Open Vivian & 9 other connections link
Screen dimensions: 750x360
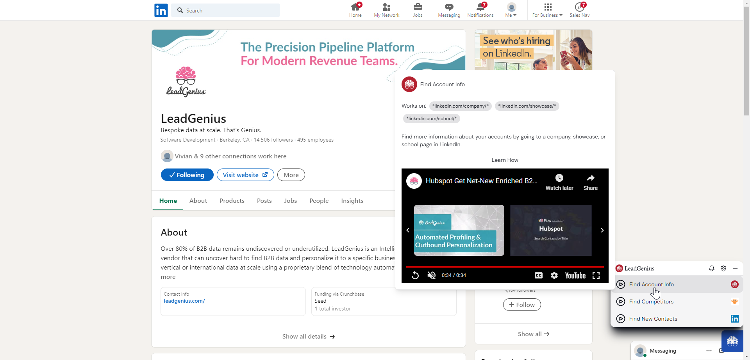coord(230,156)
